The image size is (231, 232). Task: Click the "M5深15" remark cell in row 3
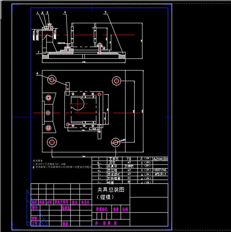(x=161, y=174)
